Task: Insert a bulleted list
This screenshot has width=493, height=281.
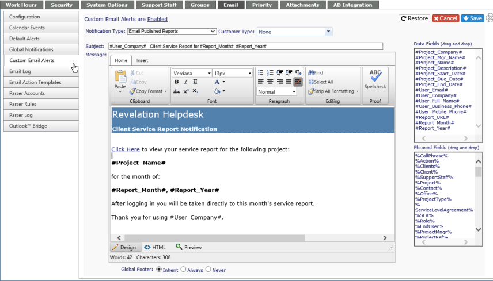Action: [x=261, y=73]
